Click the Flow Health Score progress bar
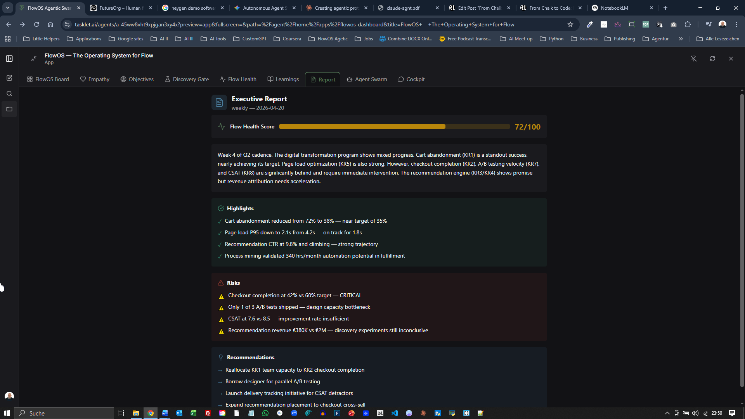 [x=394, y=126]
